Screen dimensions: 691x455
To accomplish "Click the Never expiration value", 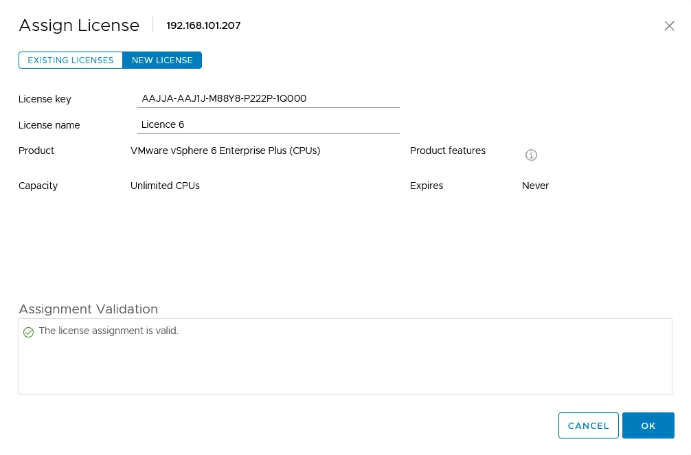I will tap(535, 186).
